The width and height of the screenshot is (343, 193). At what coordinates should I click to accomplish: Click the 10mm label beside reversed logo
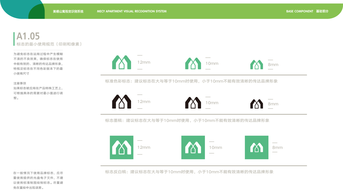pyautogui.click(x=216, y=148)
